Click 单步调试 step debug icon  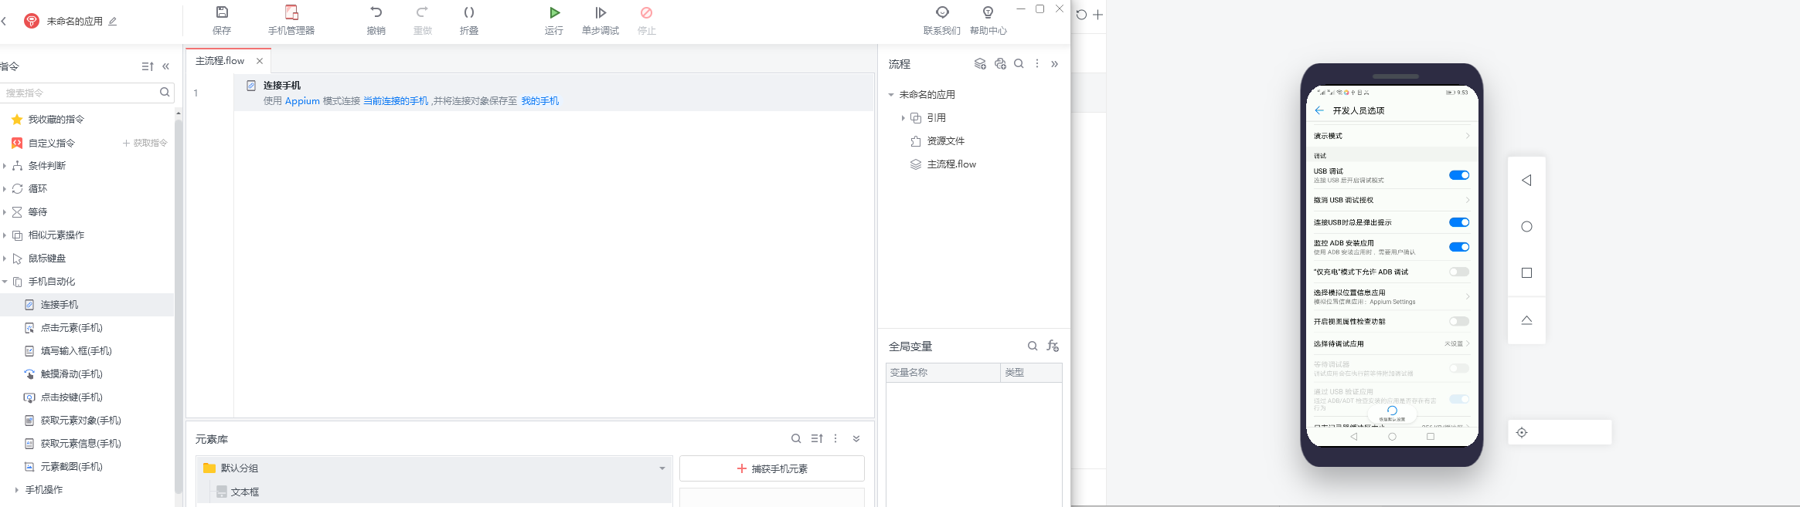pyautogui.click(x=601, y=12)
